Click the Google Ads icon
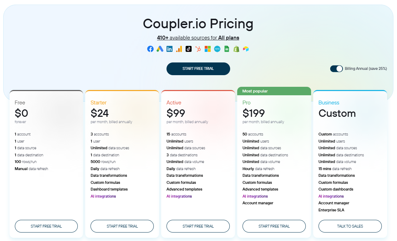This screenshot has width=397, height=241. [x=160, y=49]
